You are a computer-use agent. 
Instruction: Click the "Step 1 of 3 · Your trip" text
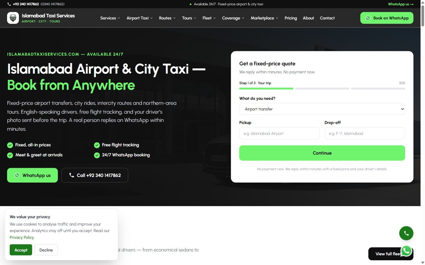(x=255, y=83)
